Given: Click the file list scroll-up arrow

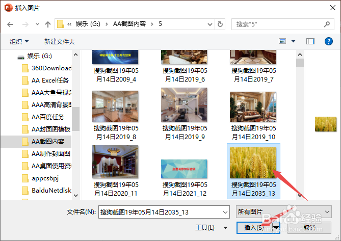Looking at the screenshot, I should point(300,55).
